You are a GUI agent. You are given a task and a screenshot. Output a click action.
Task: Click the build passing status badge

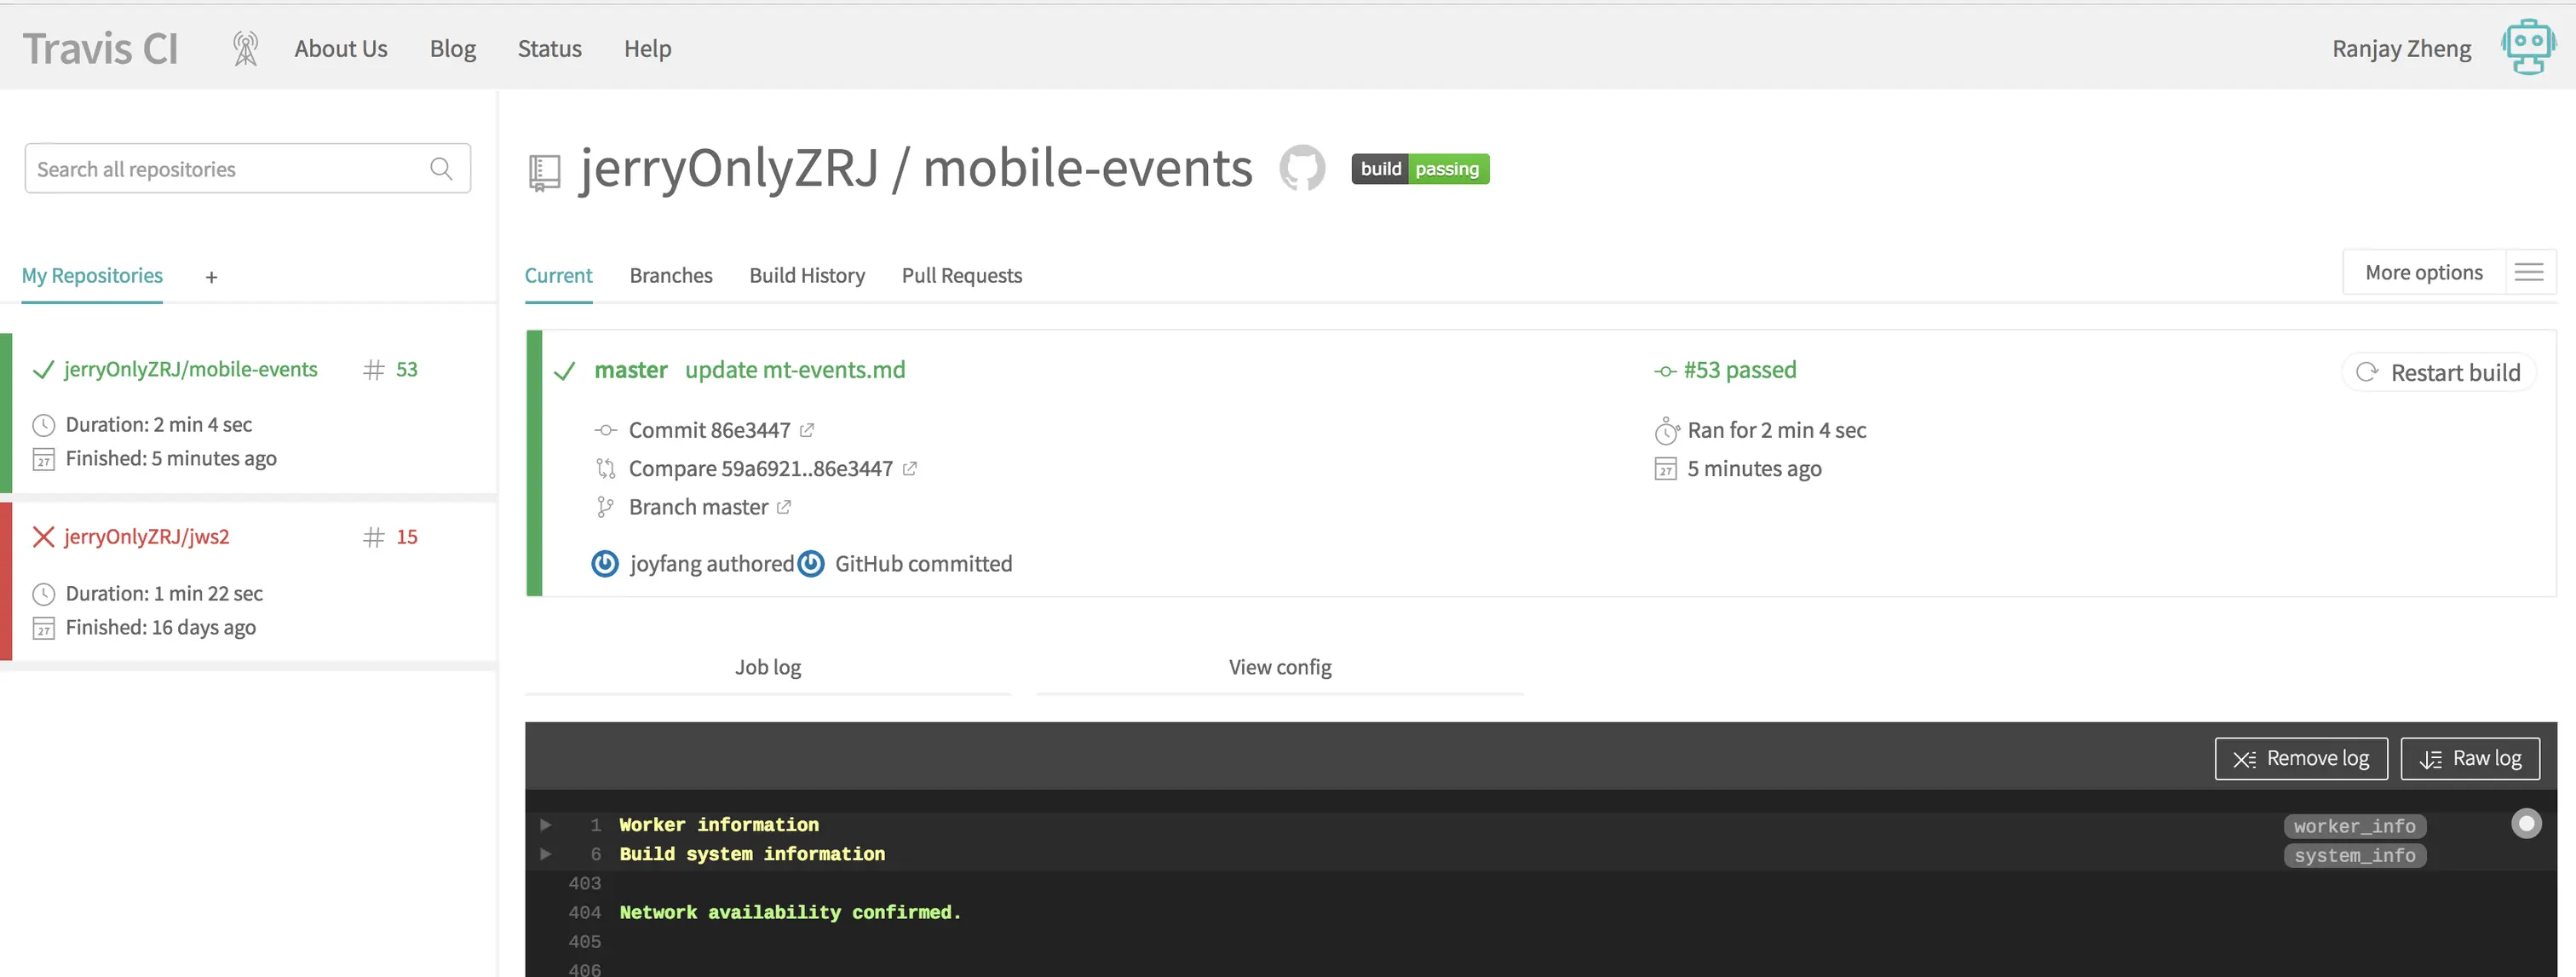1419,169
